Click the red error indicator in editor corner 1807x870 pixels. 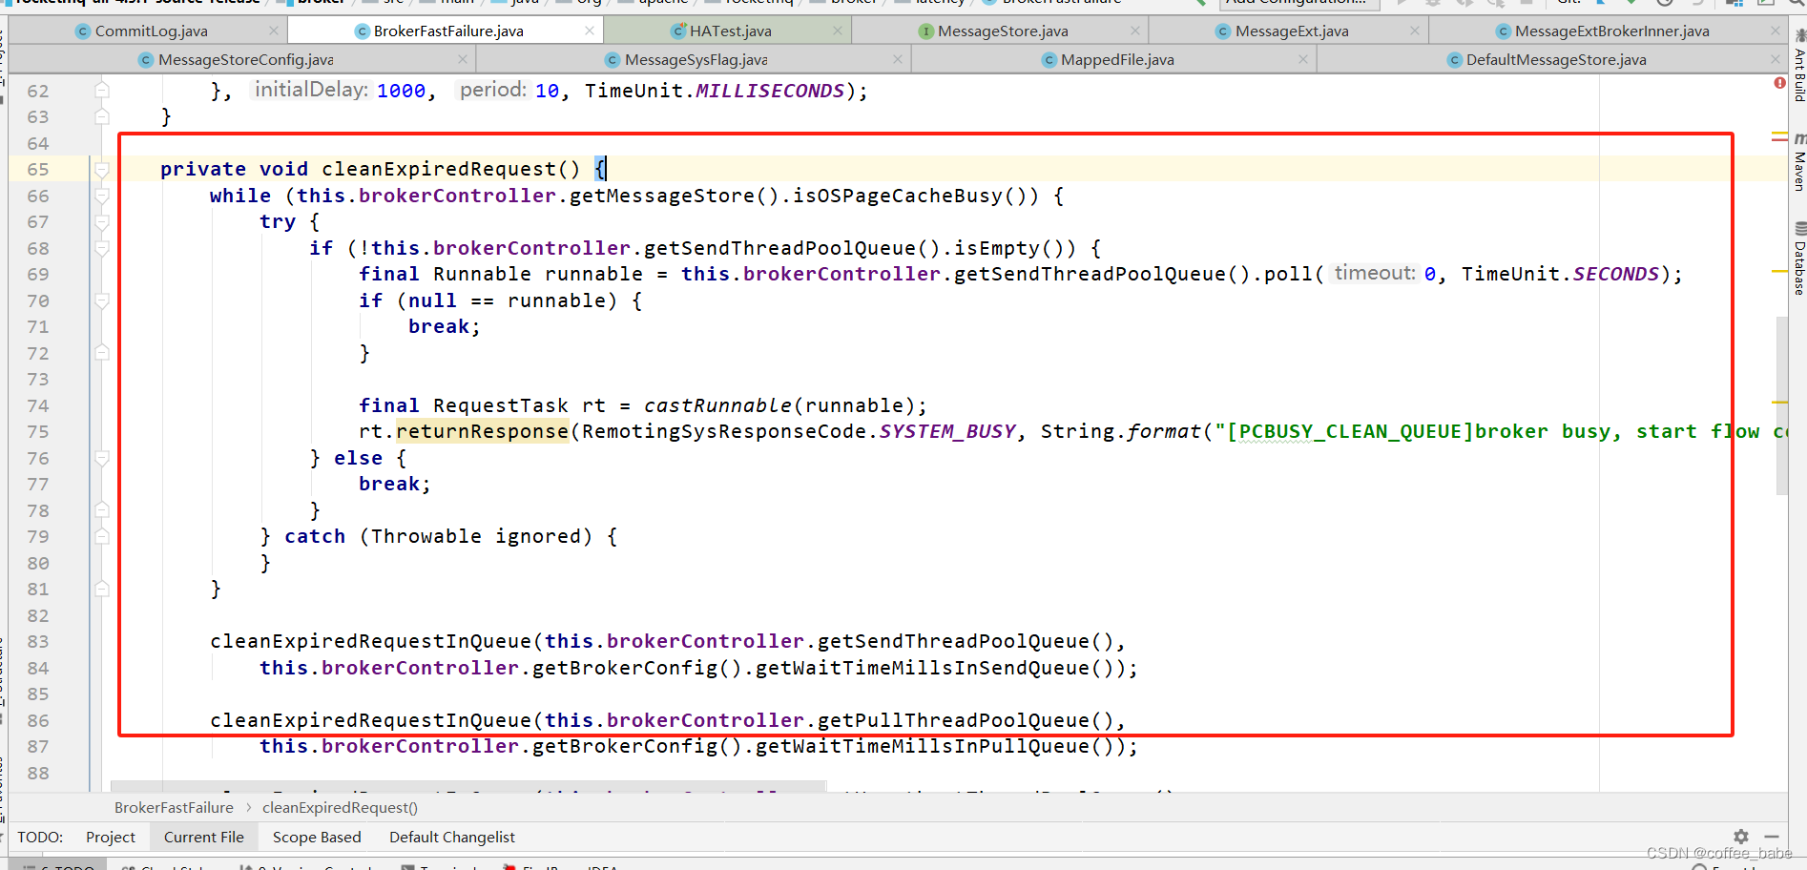click(x=1779, y=83)
